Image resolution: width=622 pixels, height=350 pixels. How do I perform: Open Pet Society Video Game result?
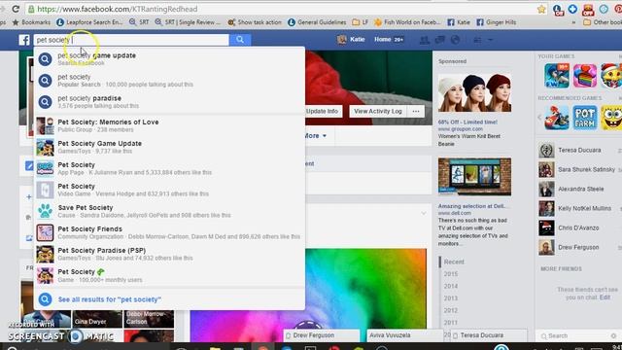pyautogui.click(x=169, y=190)
